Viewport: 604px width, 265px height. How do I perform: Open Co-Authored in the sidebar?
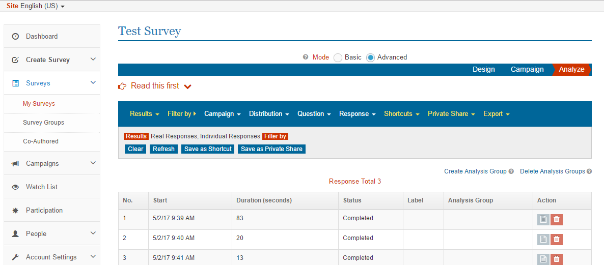[41, 141]
